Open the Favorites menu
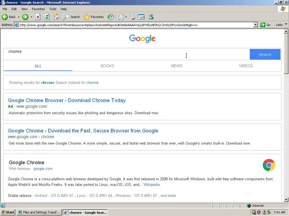Screen dimensions: 289x216 point(38,9)
